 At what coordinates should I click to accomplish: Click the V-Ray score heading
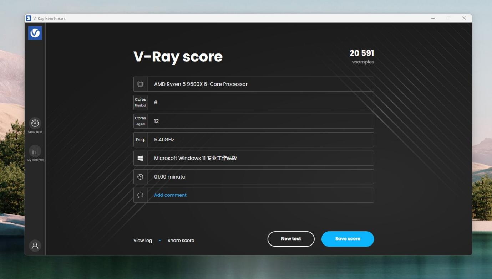point(178,57)
